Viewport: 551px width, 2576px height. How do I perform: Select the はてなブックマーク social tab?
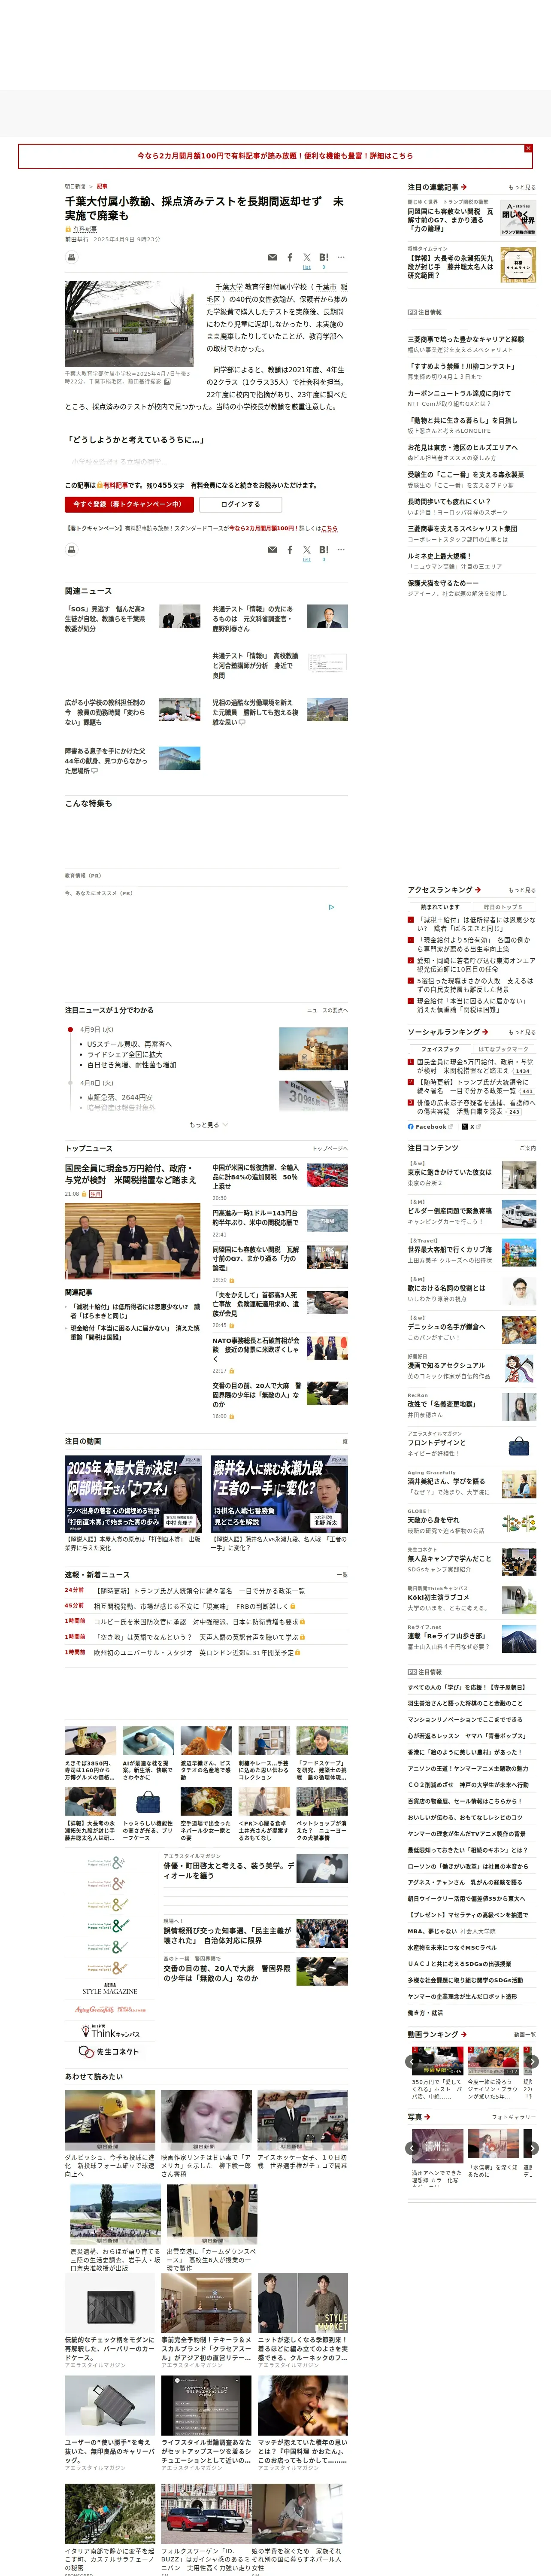pyautogui.click(x=503, y=1049)
